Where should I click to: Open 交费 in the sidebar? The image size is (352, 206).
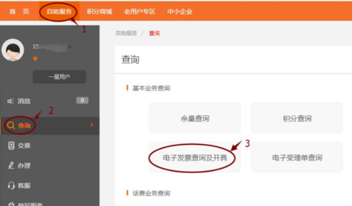[x=24, y=146]
